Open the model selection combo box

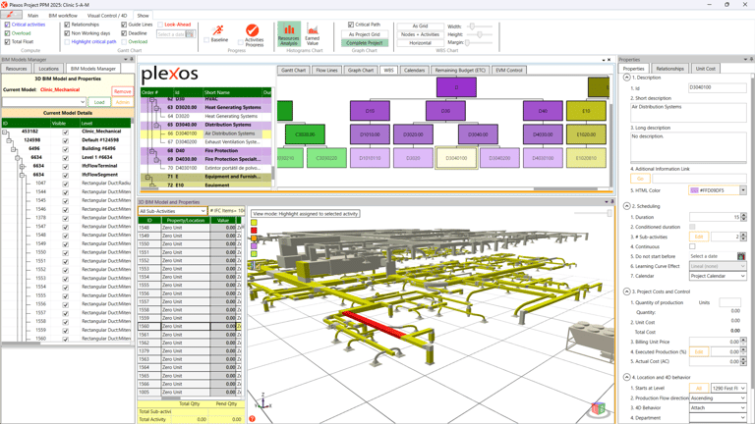click(x=44, y=102)
